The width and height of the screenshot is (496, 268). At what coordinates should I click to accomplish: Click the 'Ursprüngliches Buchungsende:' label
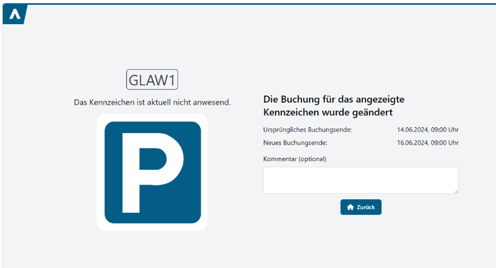[x=308, y=130]
